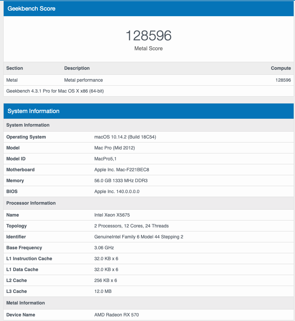
Task: Click the 'Topology' label
Action: (x=17, y=226)
